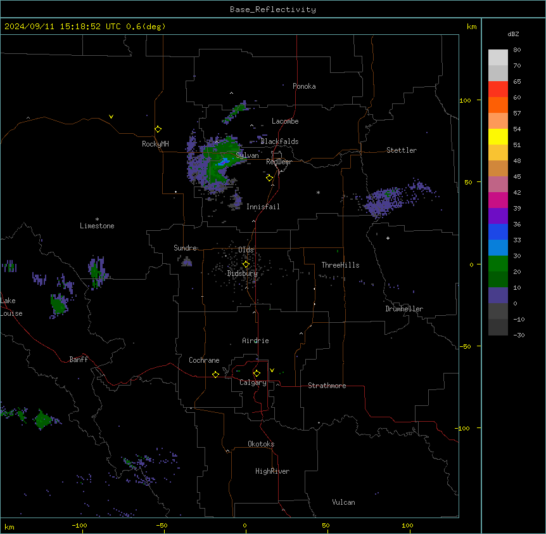Click the yellow diamond marker south of RedDeer
The width and height of the screenshot is (546, 534).
(270, 178)
